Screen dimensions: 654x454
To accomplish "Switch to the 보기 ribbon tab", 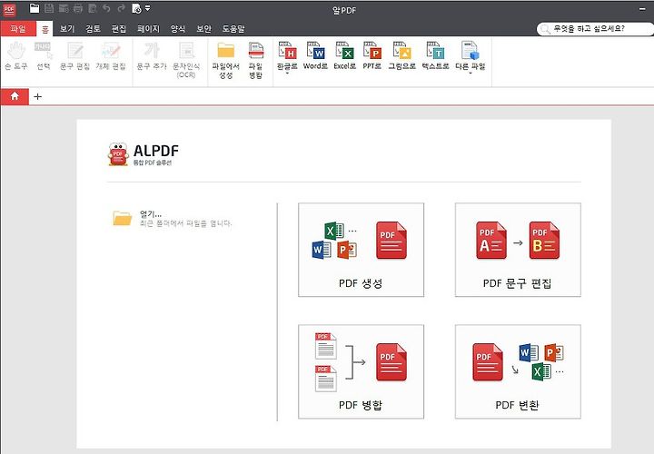I will [67, 29].
